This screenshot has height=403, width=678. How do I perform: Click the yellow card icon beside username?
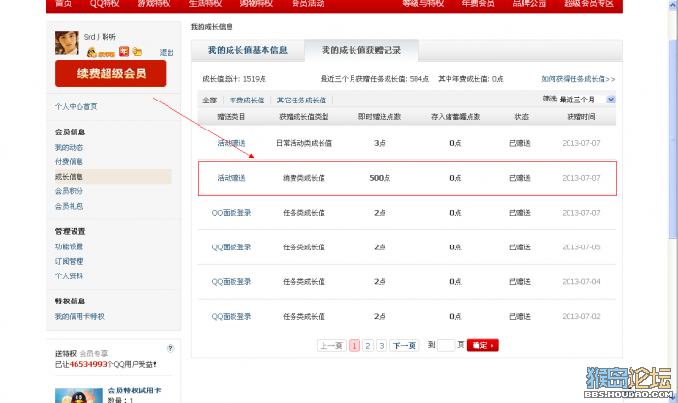138,52
